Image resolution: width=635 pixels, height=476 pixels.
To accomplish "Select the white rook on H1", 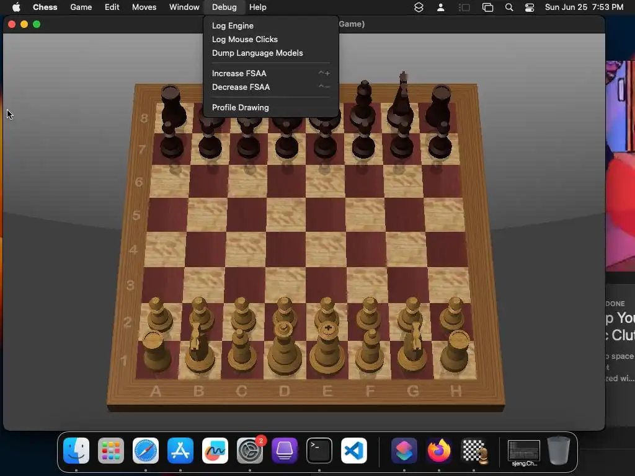I will point(455,352).
